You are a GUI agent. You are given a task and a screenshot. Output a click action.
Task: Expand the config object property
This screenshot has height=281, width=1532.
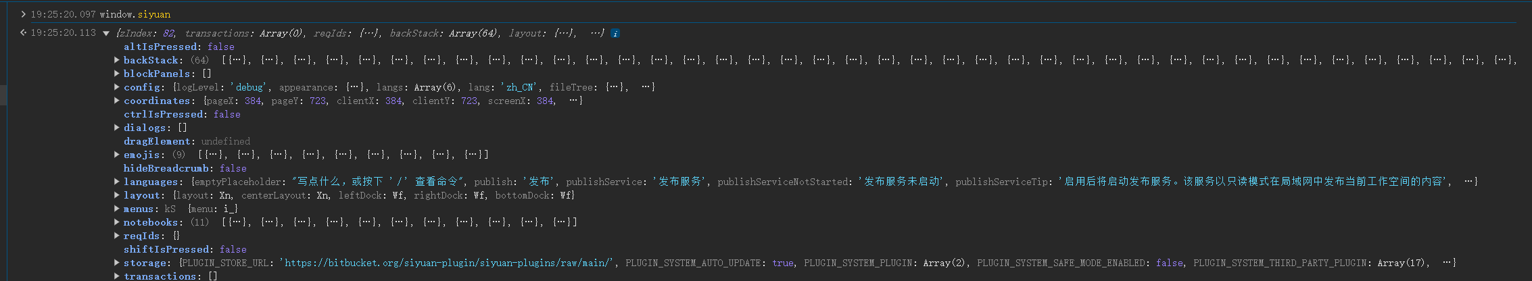click(117, 87)
